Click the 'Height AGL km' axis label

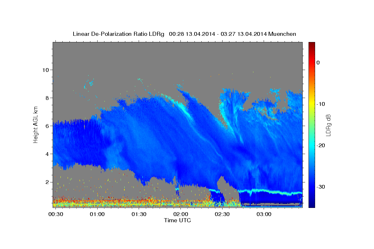point(36,125)
